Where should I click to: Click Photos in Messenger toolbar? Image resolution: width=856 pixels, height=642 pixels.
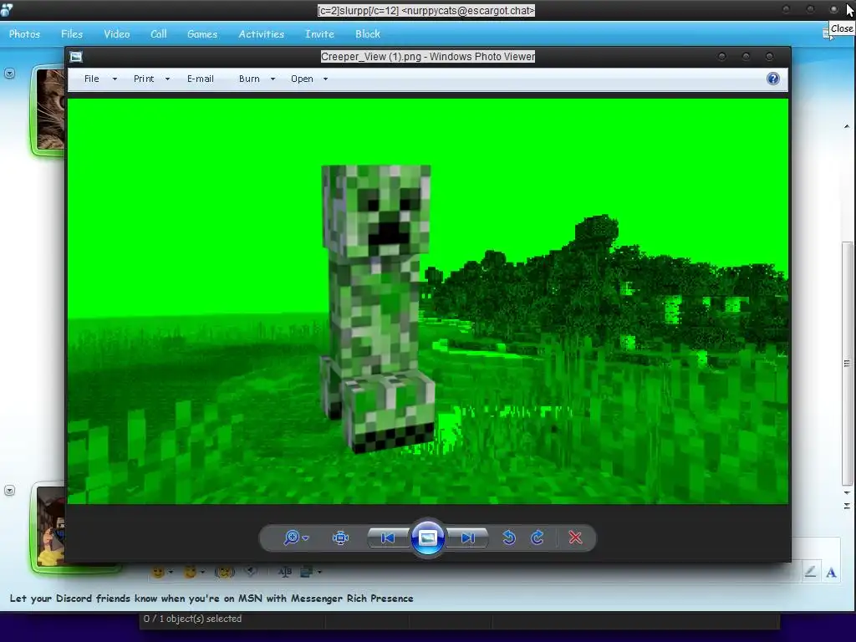[24, 33]
